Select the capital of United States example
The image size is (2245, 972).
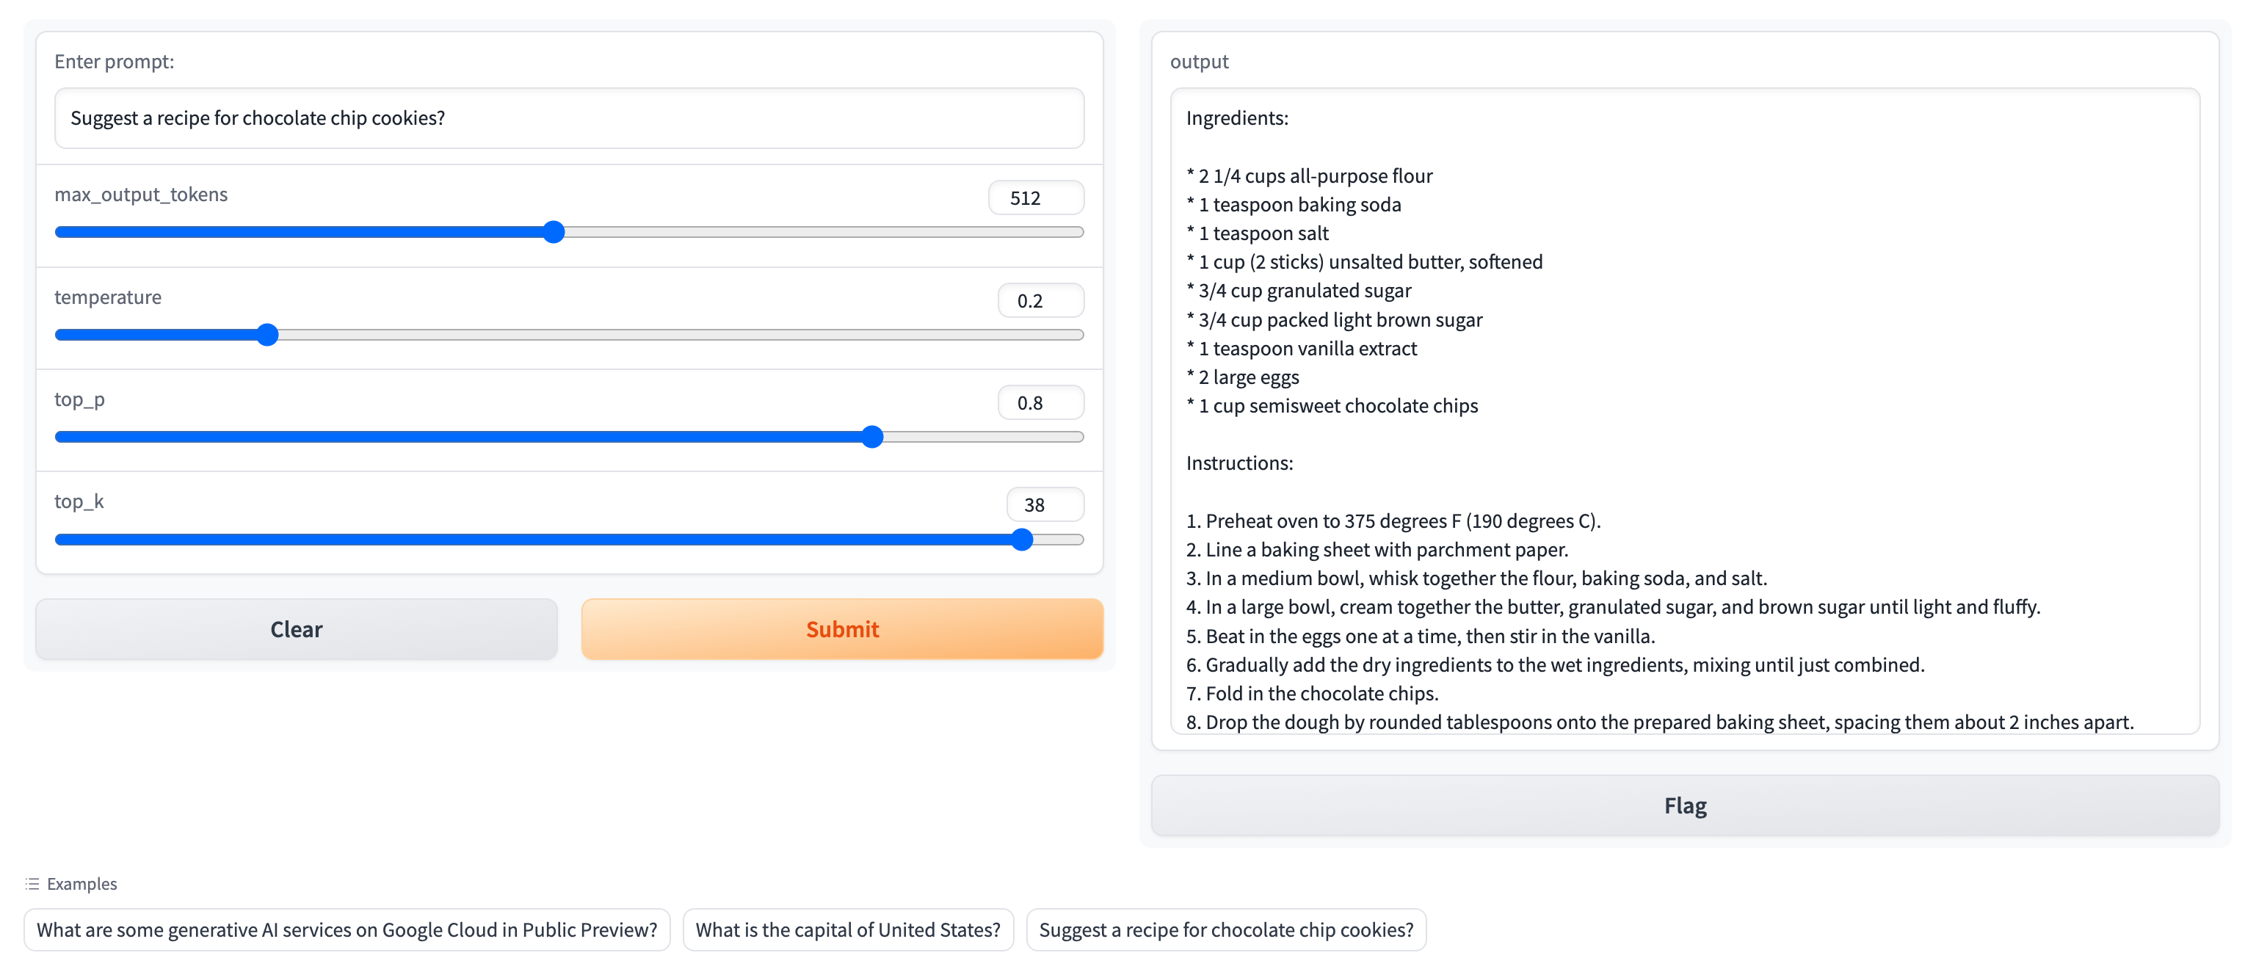[847, 929]
